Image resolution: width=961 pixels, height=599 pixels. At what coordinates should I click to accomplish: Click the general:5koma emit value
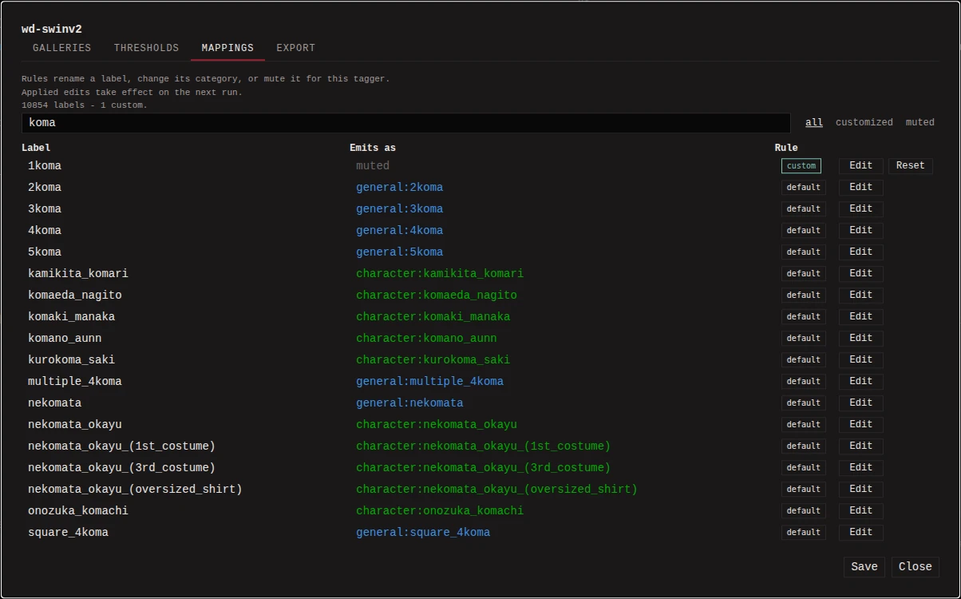pyautogui.click(x=399, y=252)
